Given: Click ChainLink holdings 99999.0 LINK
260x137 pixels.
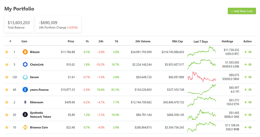Looking at the screenshot, I should point(231,66).
